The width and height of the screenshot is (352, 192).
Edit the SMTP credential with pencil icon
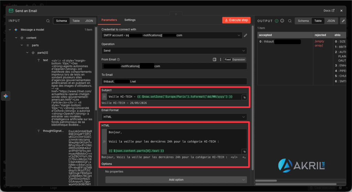tap(245, 35)
